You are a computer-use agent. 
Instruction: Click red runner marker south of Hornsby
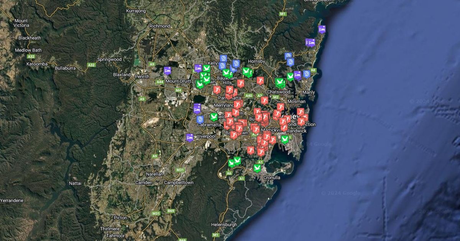click(260, 80)
